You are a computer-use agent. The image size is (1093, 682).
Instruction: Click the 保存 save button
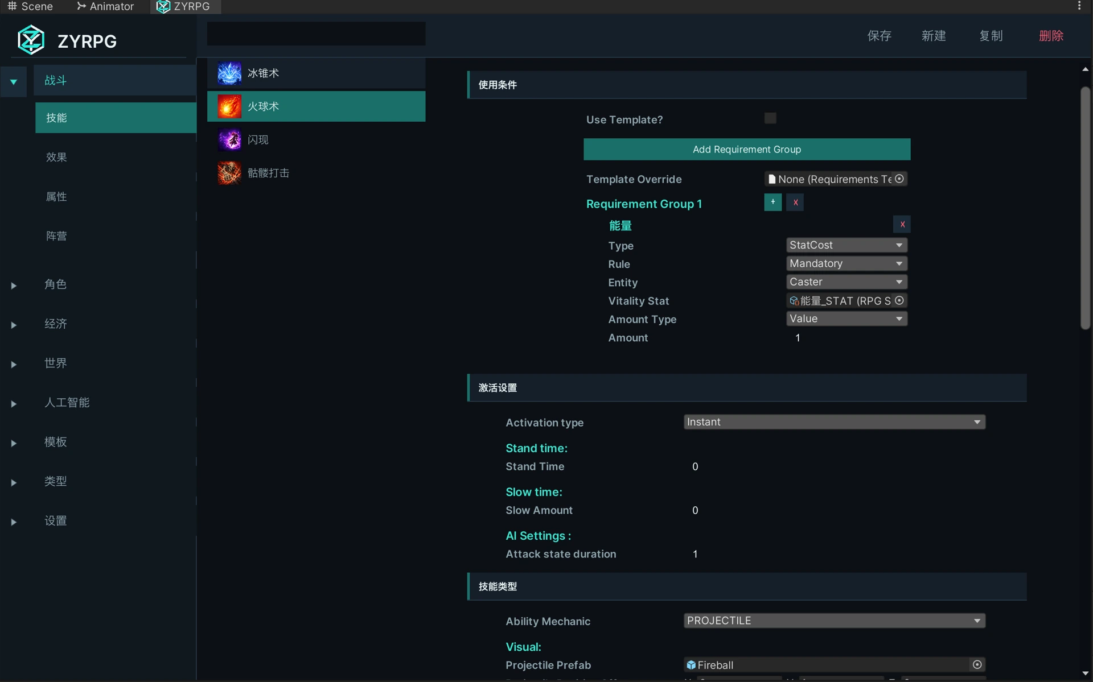click(x=879, y=36)
